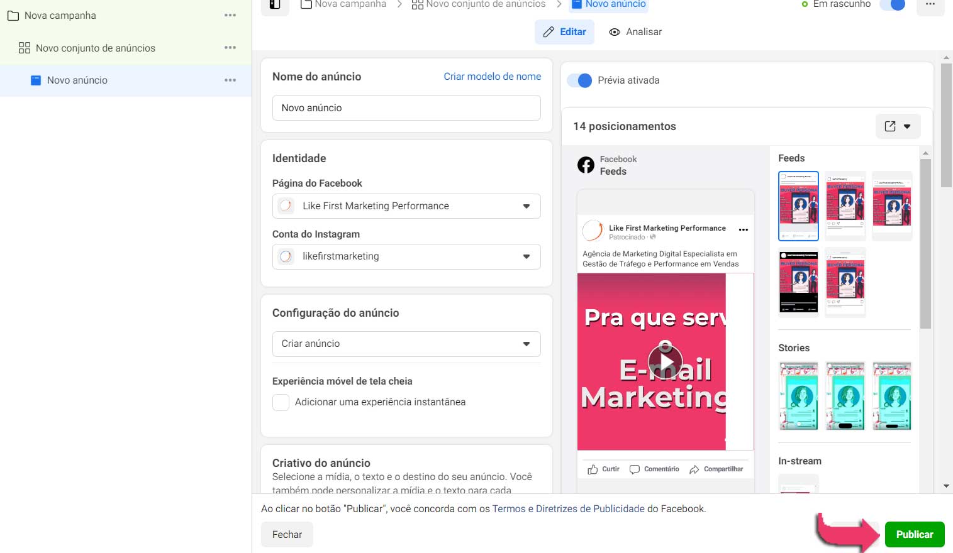Play the video in ad preview
Screen dimensions: 953x553
pyautogui.click(x=665, y=361)
